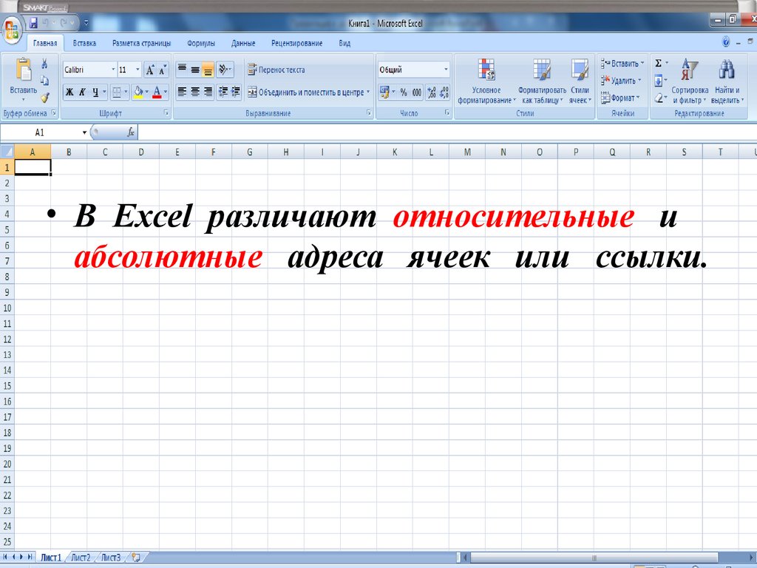Screen dimensions: 757x568
Task: Increase the cell indent
Action: (x=236, y=92)
